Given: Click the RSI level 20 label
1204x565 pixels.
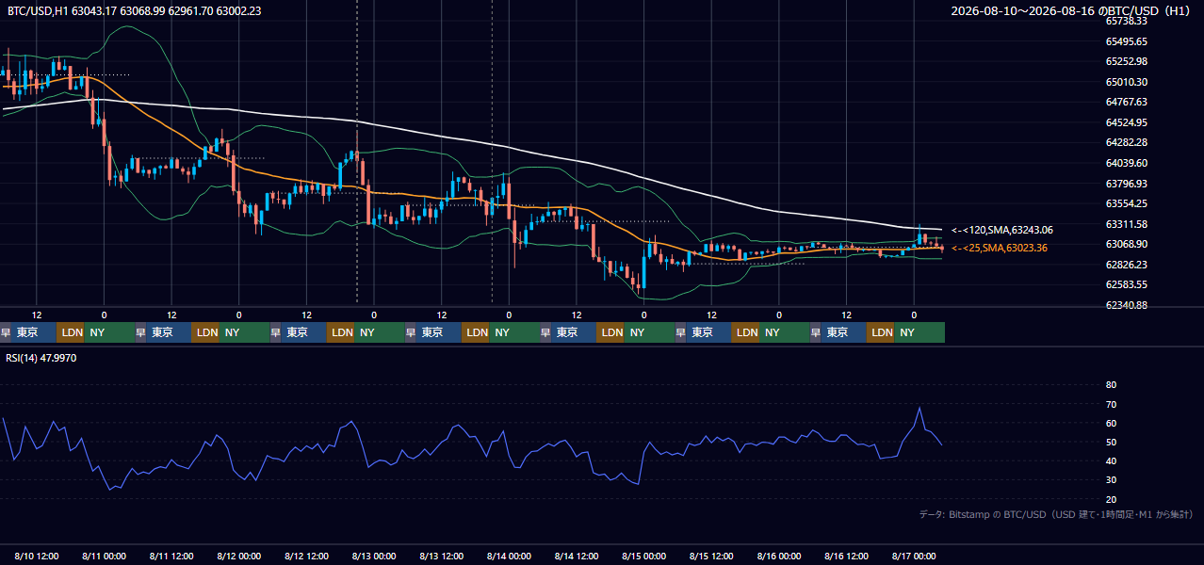Looking at the screenshot, I should [x=1111, y=499].
